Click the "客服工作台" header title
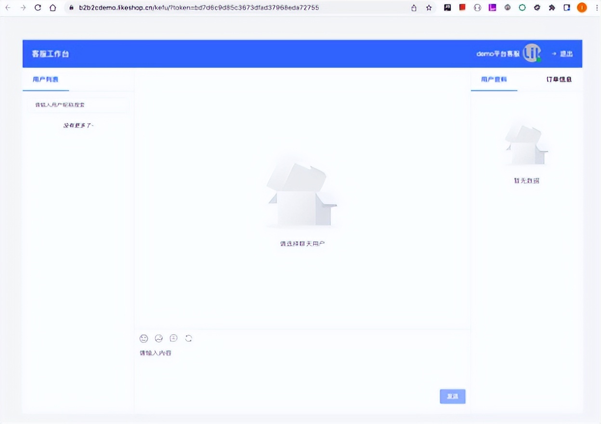 (x=51, y=54)
